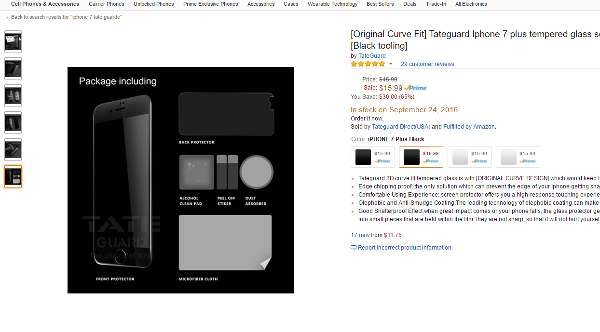Click the 17 new offers link

[x=360, y=235]
